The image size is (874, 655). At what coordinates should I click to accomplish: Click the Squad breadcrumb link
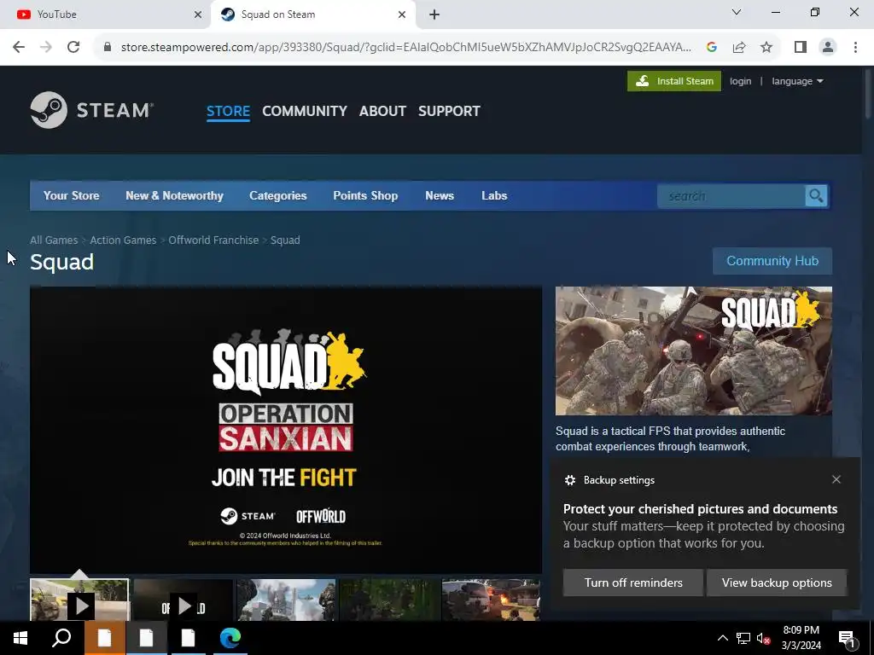click(285, 240)
